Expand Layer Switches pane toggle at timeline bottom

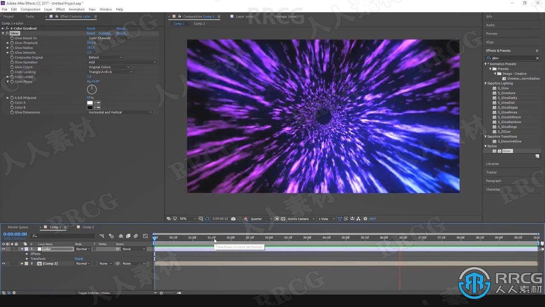(4, 293)
